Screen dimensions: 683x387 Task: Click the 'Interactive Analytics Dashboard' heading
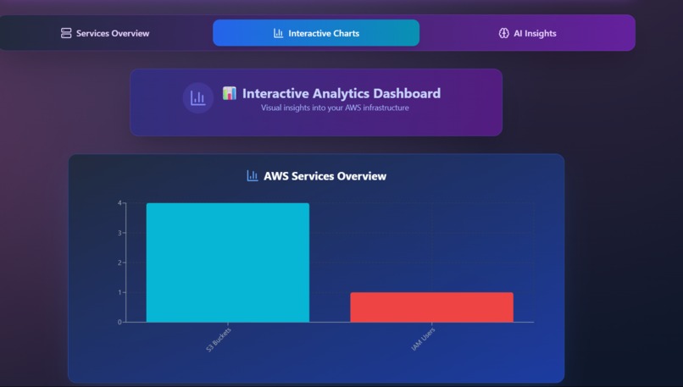pyautogui.click(x=341, y=93)
